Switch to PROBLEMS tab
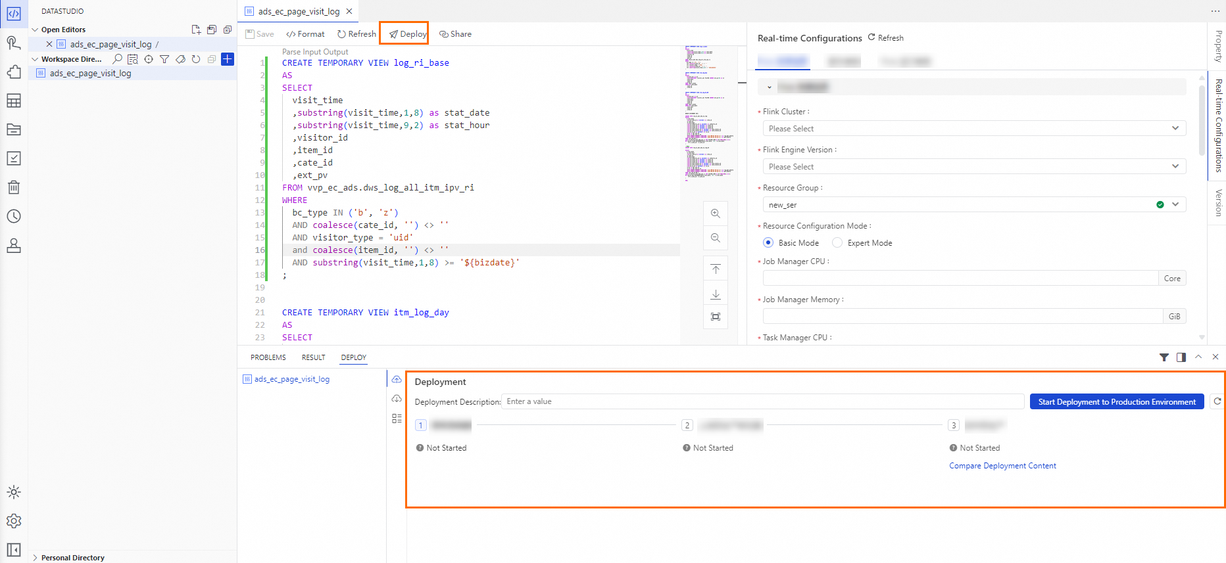 coord(268,357)
